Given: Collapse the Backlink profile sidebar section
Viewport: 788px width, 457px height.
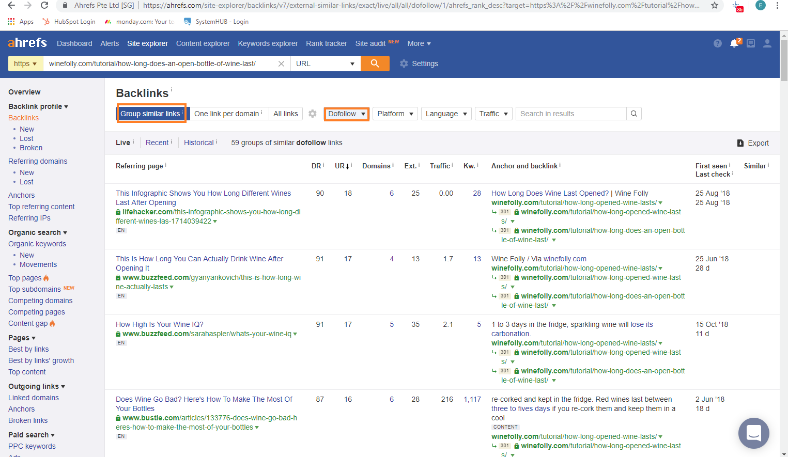Looking at the screenshot, I should pyautogui.click(x=38, y=106).
